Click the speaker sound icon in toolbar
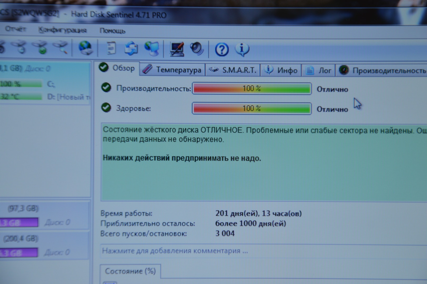427x284 pixels. (x=197, y=49)
